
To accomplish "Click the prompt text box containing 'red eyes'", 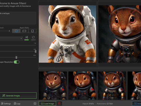I will 18,18.
